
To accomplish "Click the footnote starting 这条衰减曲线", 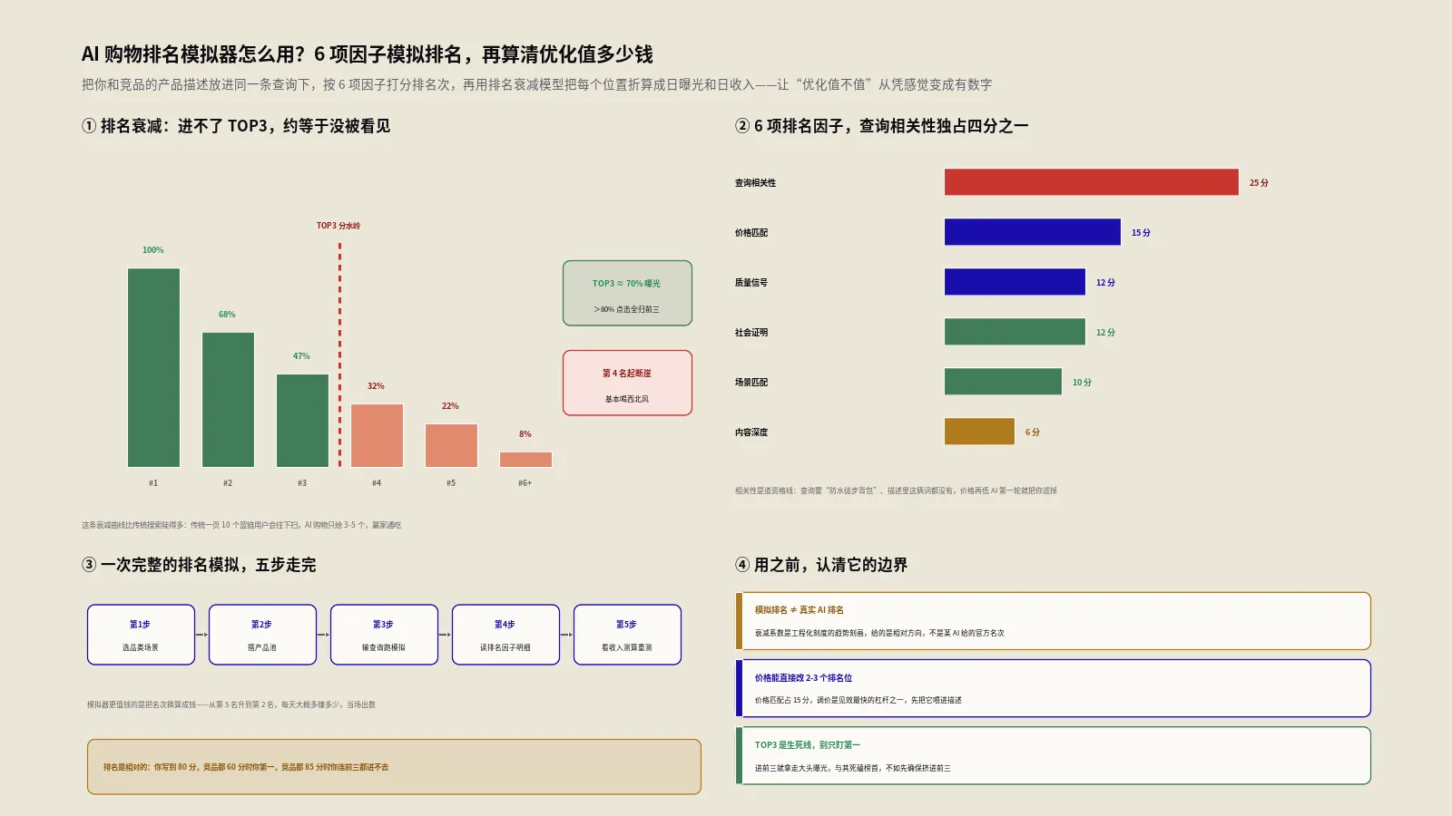I will tap(241, 525).
